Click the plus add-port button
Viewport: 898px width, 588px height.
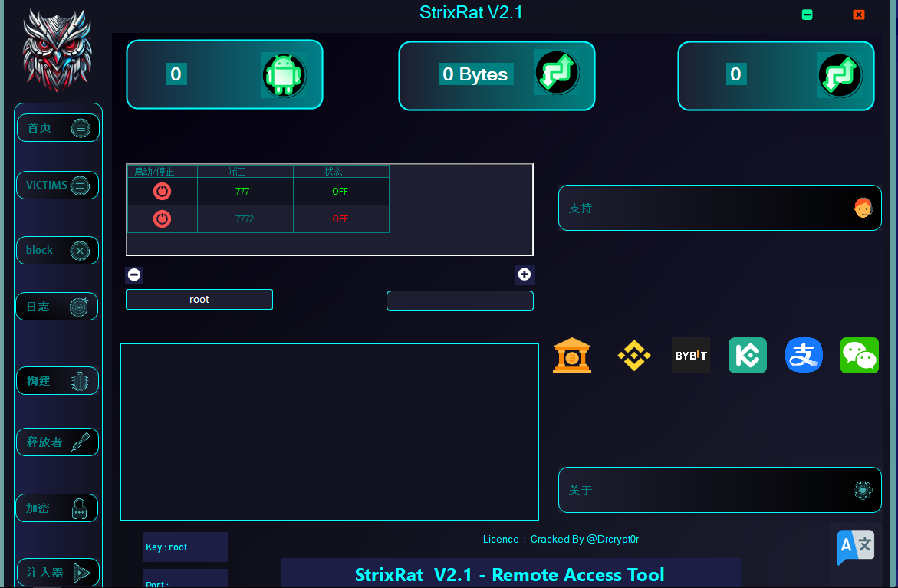pos(524,274)
